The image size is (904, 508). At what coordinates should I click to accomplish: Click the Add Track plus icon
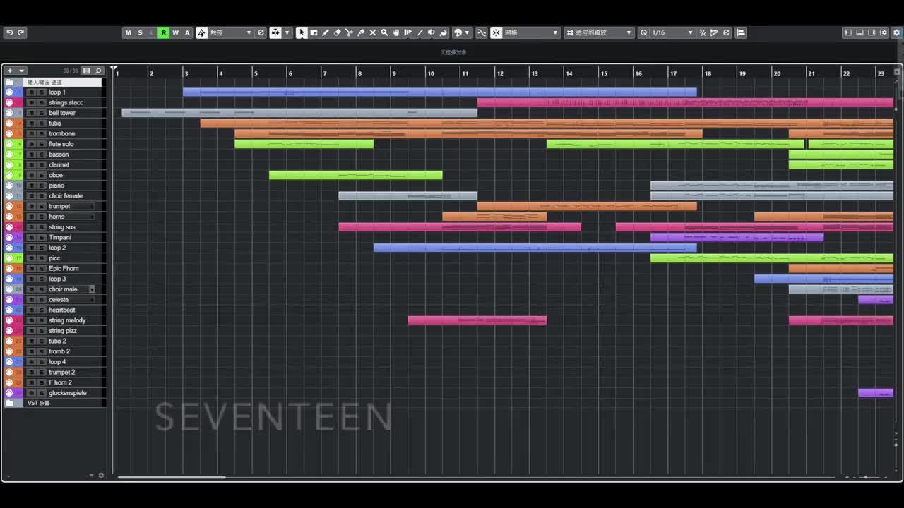10,71
